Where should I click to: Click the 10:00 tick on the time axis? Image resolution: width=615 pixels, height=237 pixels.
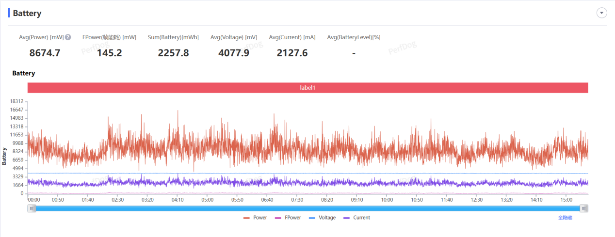(387, 200)
